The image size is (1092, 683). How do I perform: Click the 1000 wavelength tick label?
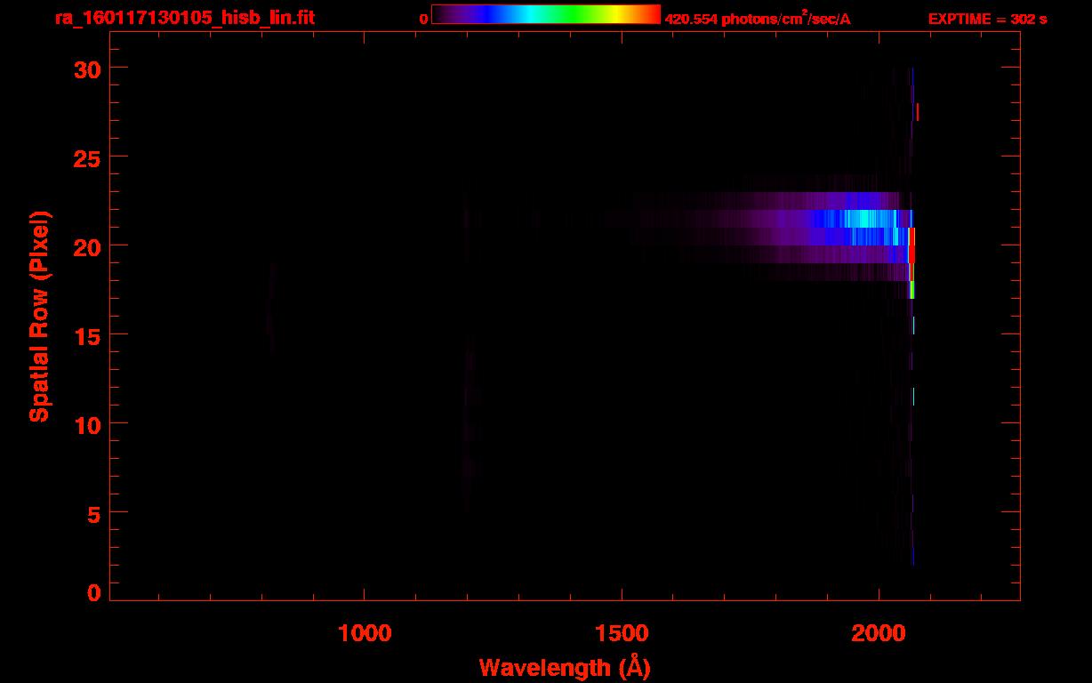point(365,633)
